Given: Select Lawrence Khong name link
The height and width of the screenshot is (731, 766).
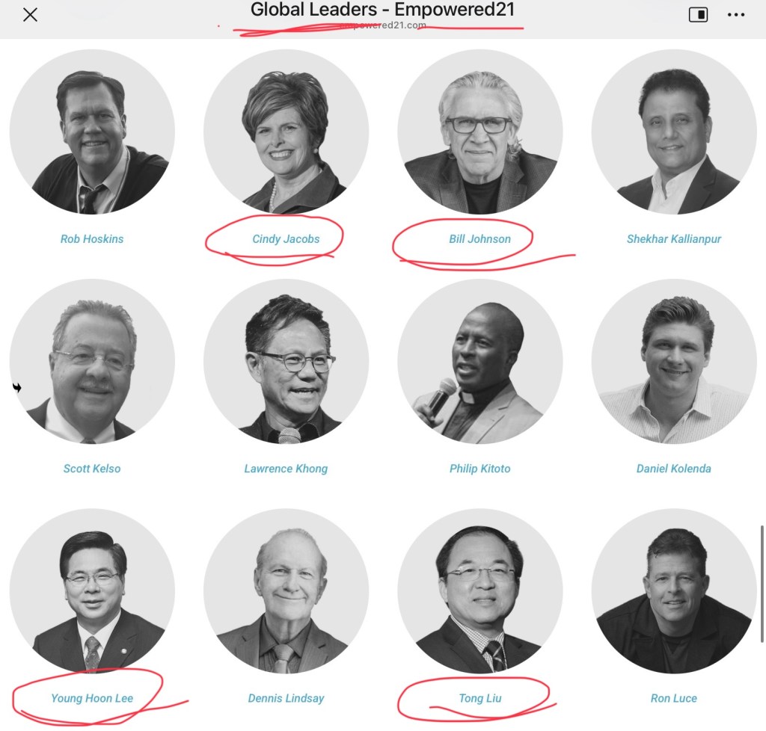Looking at the screenshot, I should 286,469.
